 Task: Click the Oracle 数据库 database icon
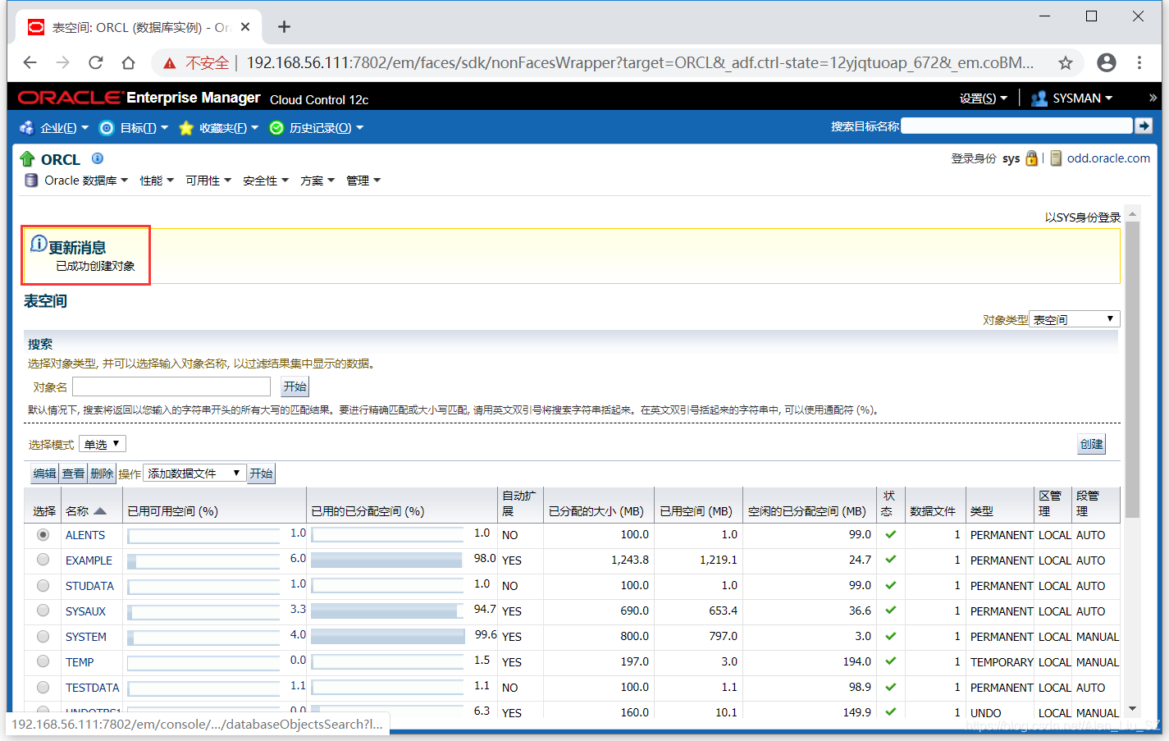click(x=31, y=181)
